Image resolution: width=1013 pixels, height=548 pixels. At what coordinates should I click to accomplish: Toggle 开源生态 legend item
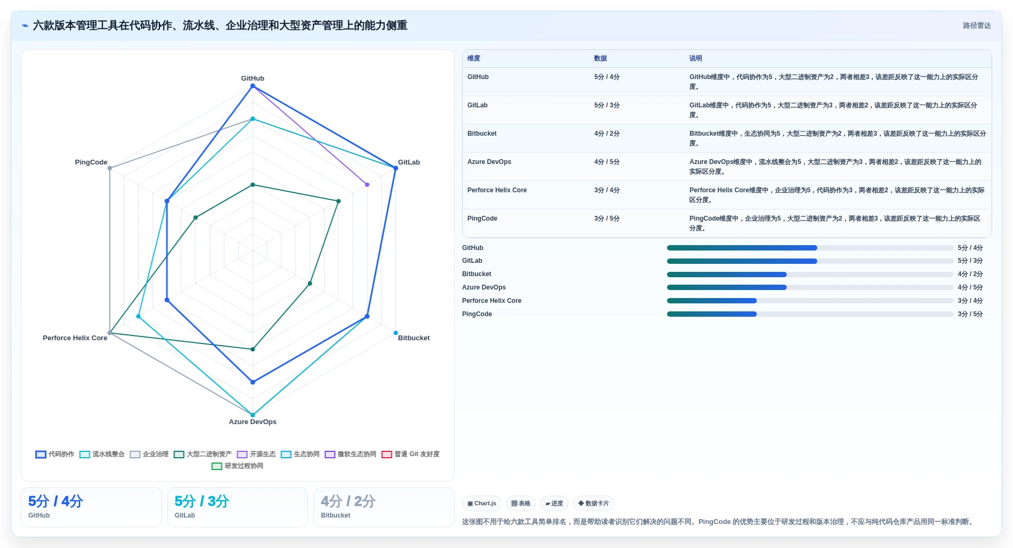256,455
